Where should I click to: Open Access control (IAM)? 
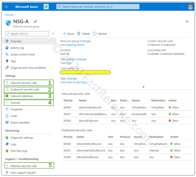click(23, 54)
